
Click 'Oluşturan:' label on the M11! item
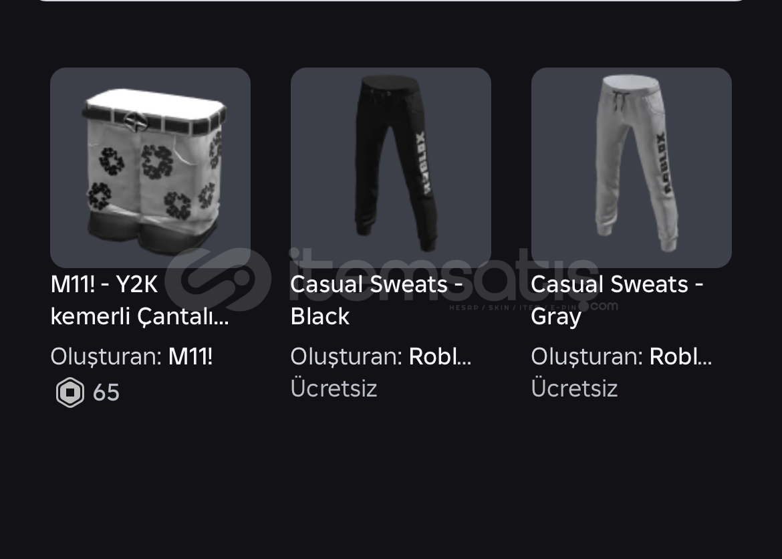point(107,356)
